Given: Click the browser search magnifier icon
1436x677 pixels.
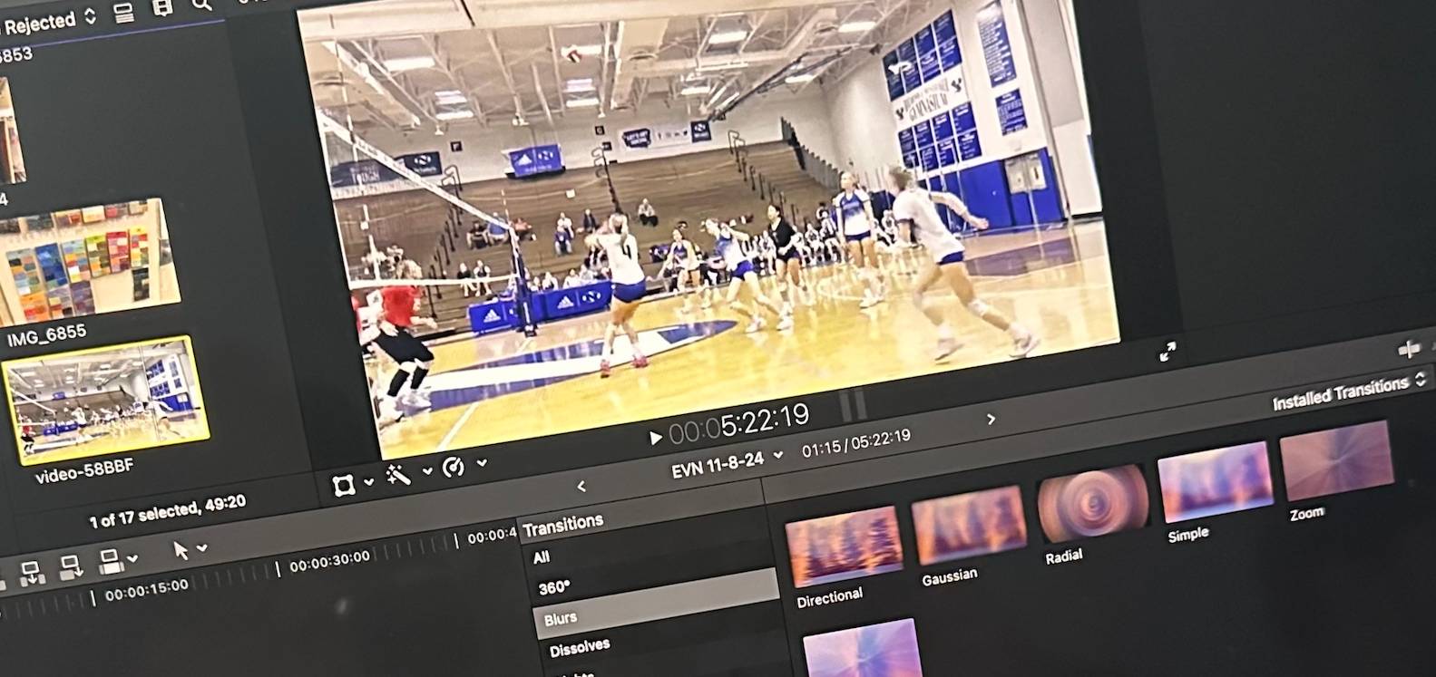Looking at the screenshot, I should tap(201, 5).
